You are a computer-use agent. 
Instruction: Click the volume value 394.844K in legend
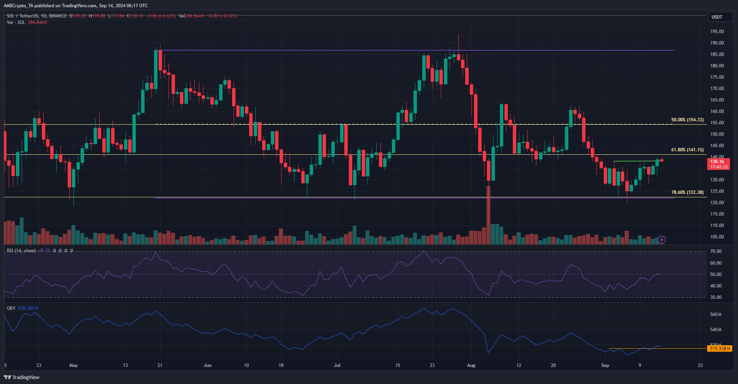[x=37, y=22]
